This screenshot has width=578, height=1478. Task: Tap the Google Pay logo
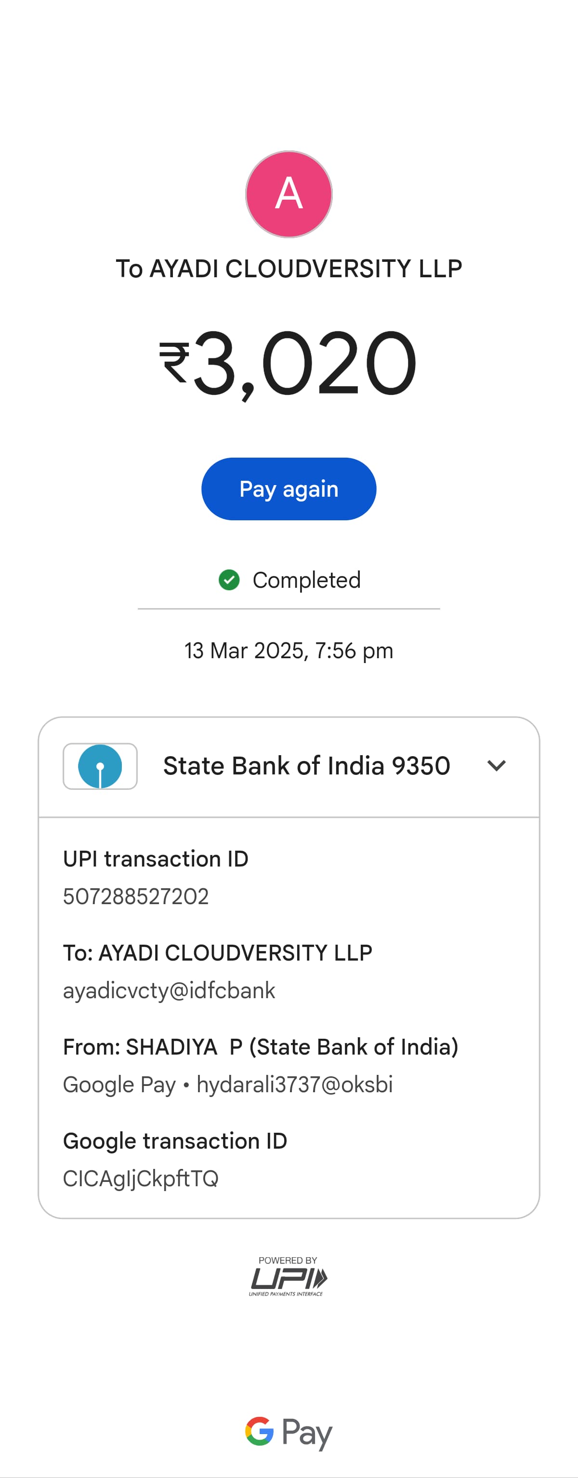[288, 1432]
